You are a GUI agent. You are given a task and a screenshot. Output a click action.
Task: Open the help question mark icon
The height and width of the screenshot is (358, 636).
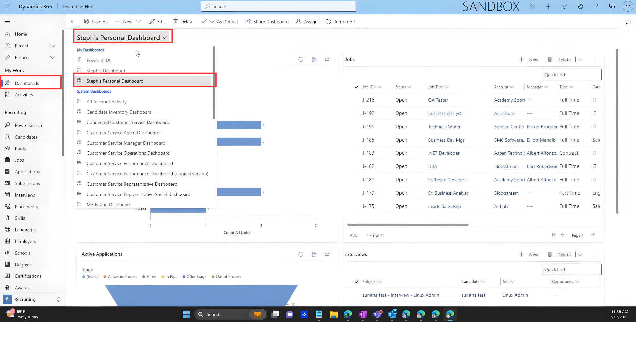(596, 6)
